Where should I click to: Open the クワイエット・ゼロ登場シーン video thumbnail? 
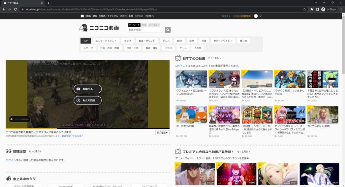191,79
